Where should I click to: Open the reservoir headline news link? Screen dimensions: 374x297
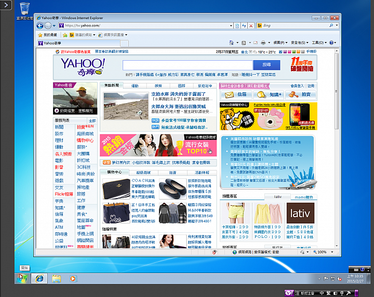[178, 94]
